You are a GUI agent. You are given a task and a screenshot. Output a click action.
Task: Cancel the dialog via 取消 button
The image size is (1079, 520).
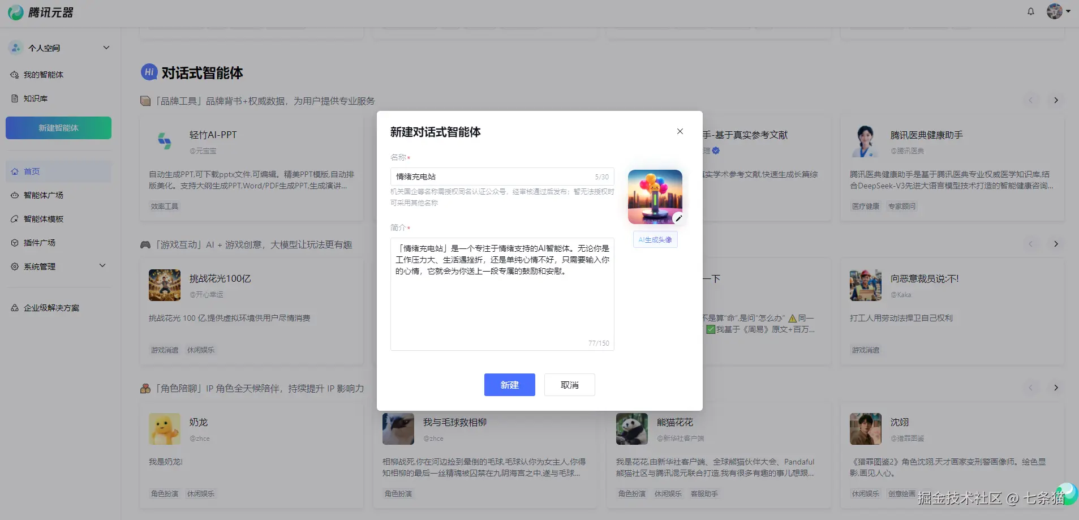(569, 385)
